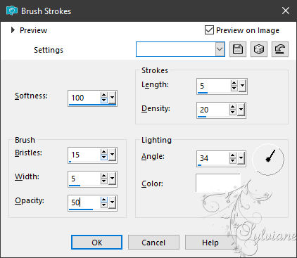Click the PaintShop Pro camera icon in title bar
The height and width of the screenshot is (258, 297).
11,11
